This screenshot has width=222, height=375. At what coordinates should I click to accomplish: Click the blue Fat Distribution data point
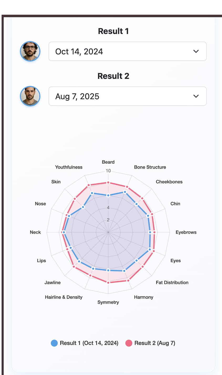tap(136, 260)
